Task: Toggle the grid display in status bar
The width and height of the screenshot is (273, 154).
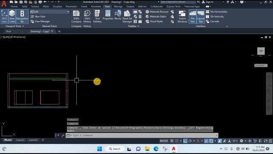Action: [171, 141]
